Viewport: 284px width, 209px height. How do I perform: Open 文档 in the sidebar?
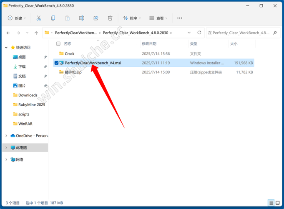(22, 76)
